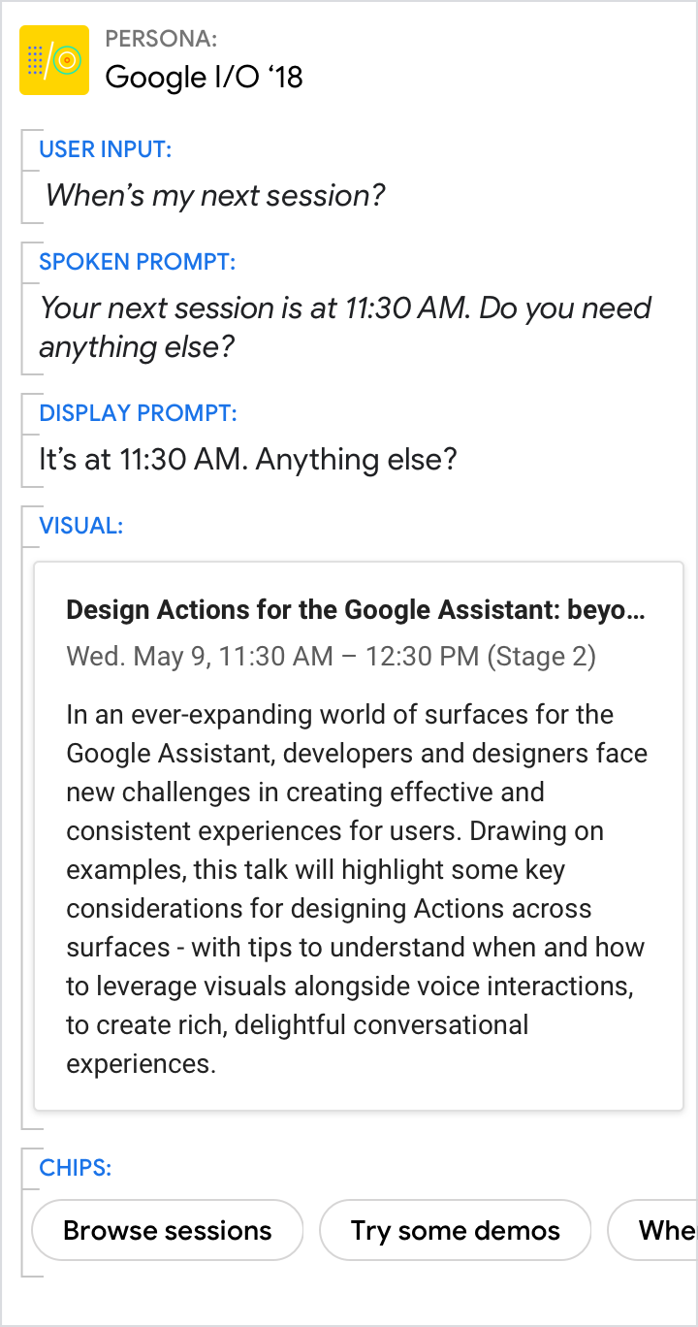Viewport: 698px width, 1327px height.
Task: Click the truncated ellipsis ending the card title
Action: (x=636, y=610)
